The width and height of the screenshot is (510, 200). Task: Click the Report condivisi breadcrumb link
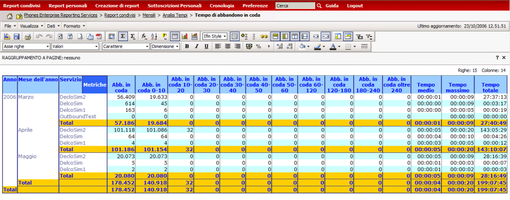pyautogui.click(x=120, y=15)
